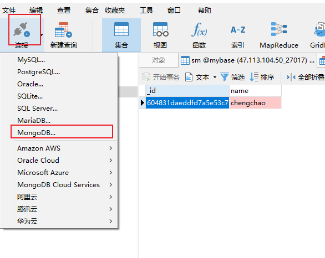325x258 pixels.
Task: Open the 文件 (File) menu
Action: tap(9, 10)
